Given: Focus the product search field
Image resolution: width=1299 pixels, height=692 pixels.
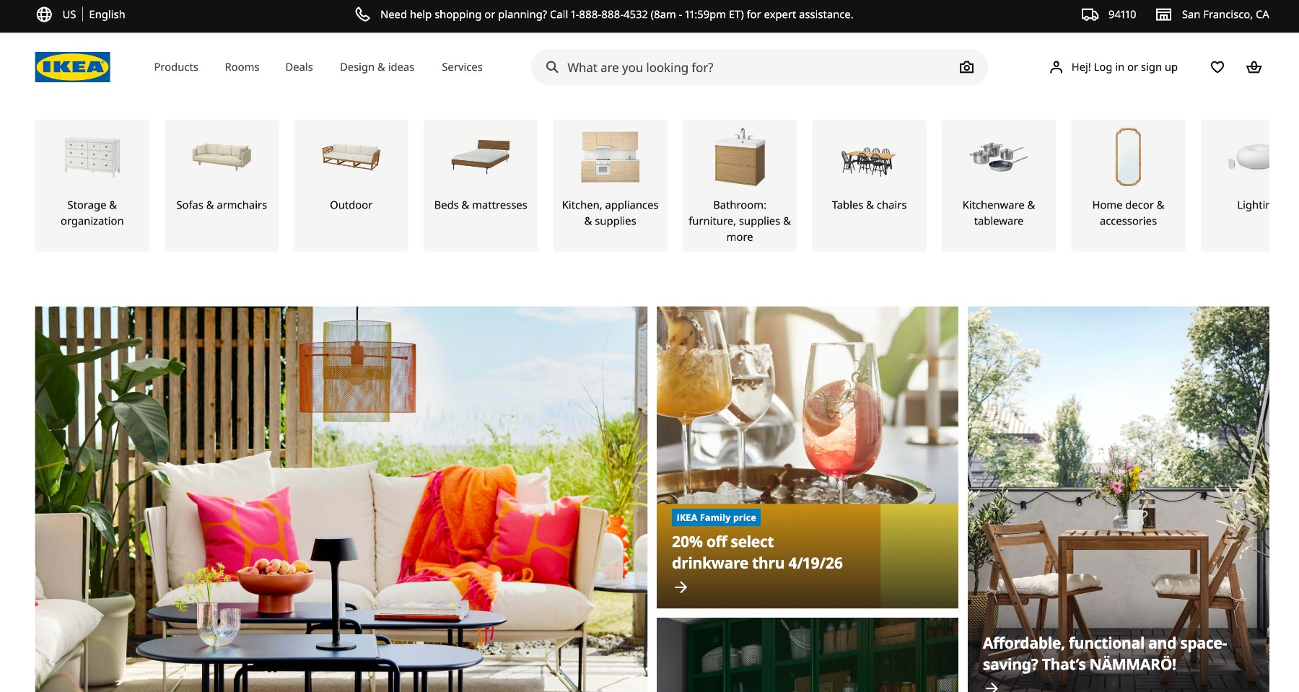Looking at the screenshot, I should (x=751, y=67).
